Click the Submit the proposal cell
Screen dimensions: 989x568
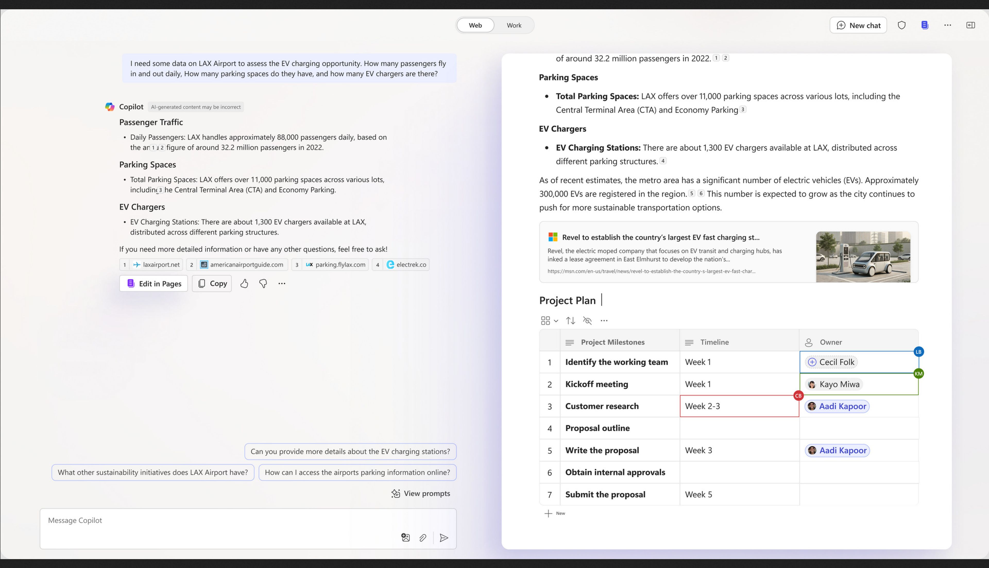tap(620, 494)
